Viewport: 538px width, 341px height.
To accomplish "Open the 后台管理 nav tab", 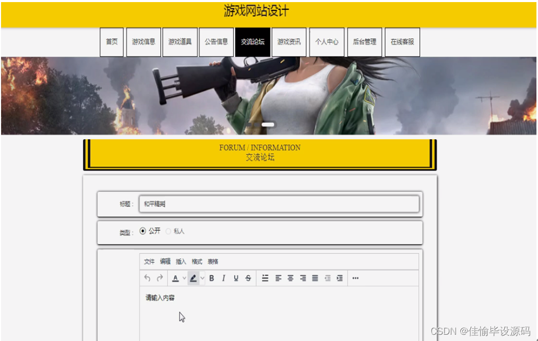I will pyautogui.click(x=364, y=42).
